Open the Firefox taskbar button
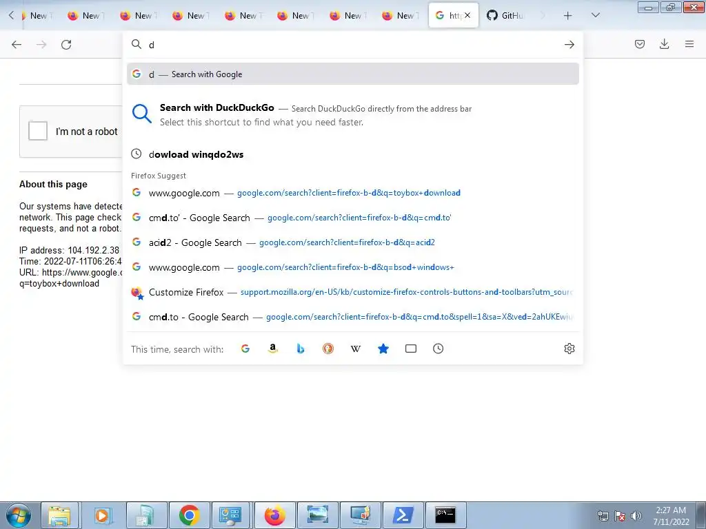Viewport: 706px width, 529px height. pyautogui.click(x=274, y=515)
